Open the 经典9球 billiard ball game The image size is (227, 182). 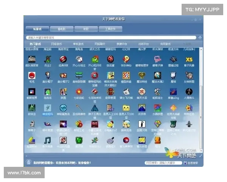coord(63,59)
